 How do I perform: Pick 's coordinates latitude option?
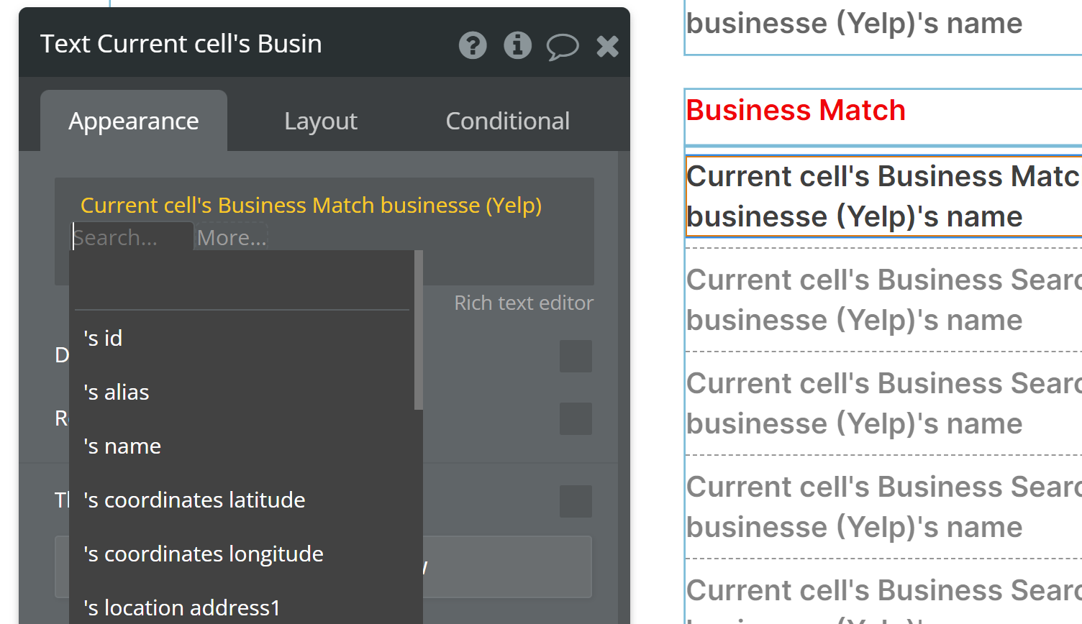pyautogui.click(x=194, y=500)
